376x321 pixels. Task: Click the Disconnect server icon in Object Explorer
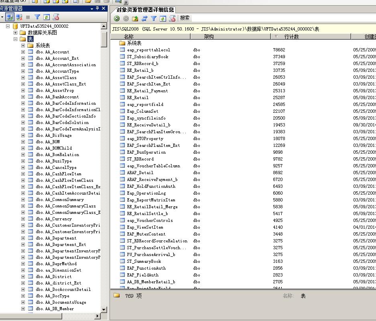(19, 17)
